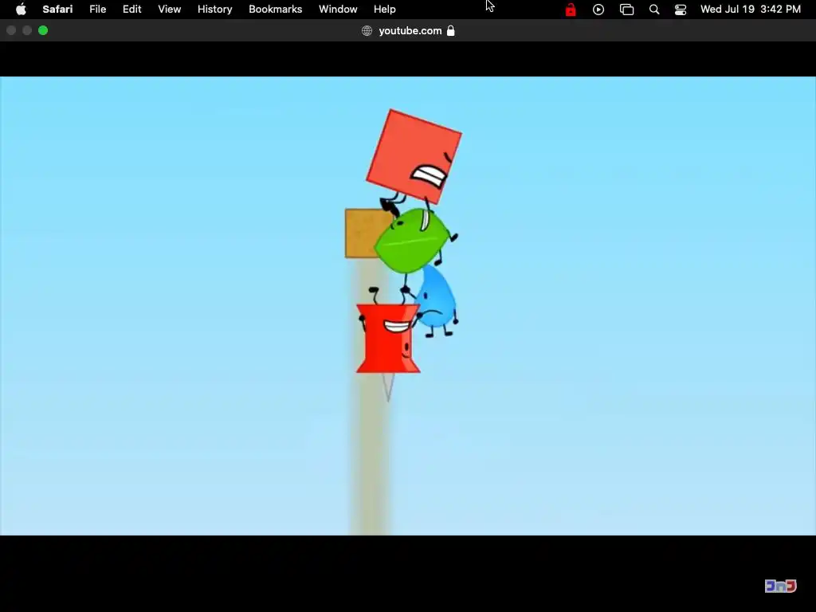Screen dimensions: 816x612
Task: Click the youtube.com address field
Action: 410,31
